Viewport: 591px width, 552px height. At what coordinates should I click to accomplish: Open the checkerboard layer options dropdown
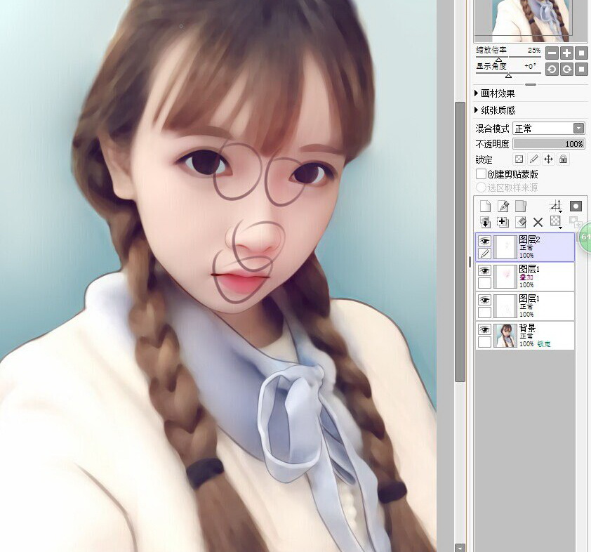tap(556, 222)
